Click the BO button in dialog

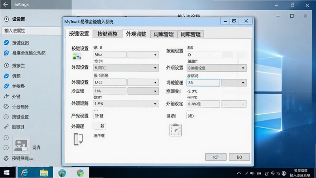pyautogui.click(x=239, y=157)
